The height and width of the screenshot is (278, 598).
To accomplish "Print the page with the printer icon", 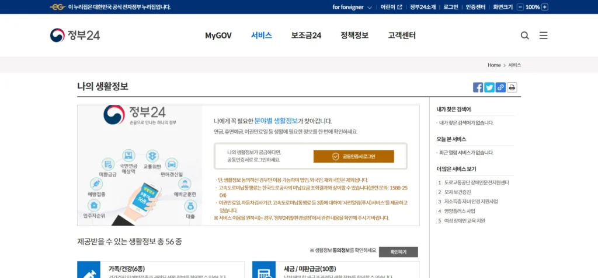I will 512,87.
